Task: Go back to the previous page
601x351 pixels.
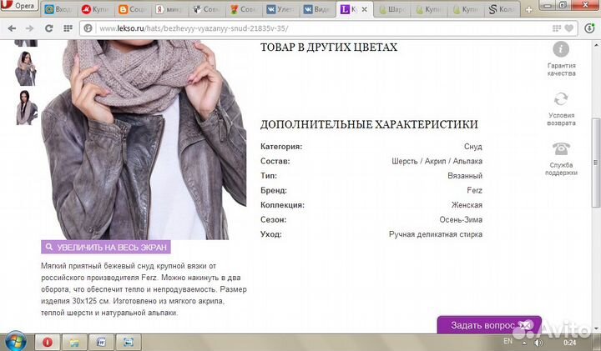Action: (x=12, y=27)
